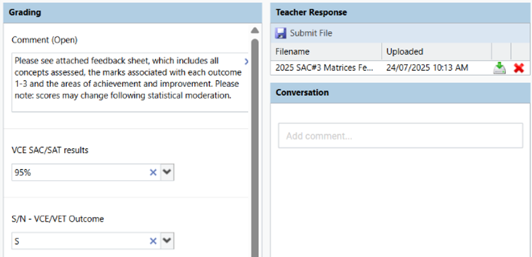Download the 2025 SAC#3 Matrices file

pos(500,68)
